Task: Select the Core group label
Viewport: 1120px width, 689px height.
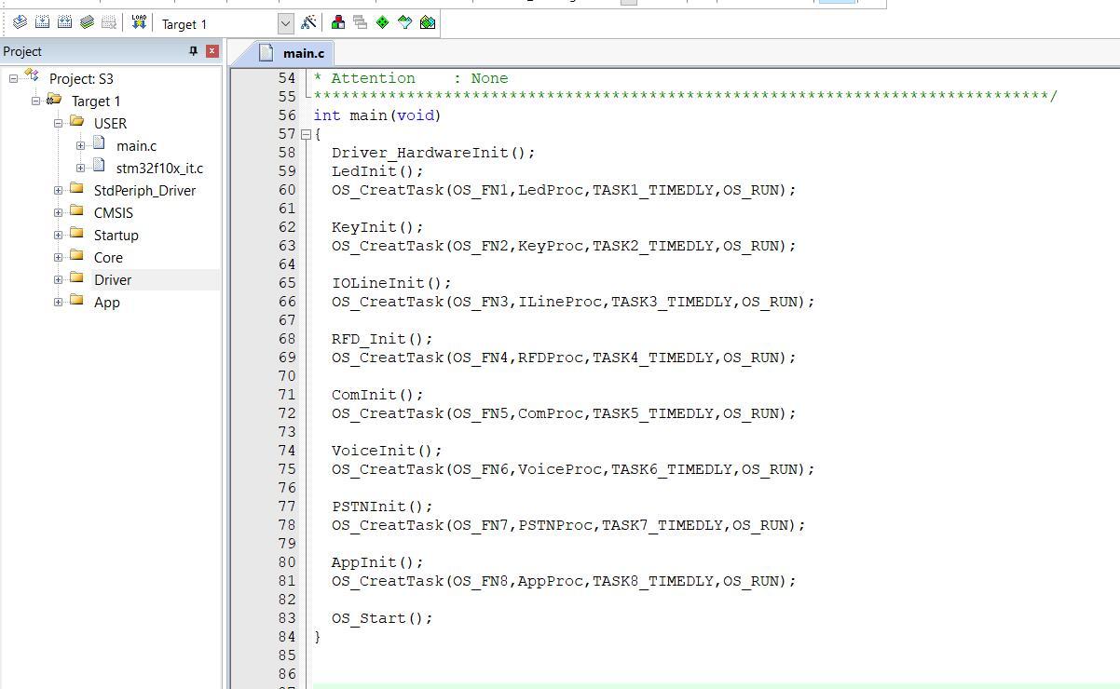Action: pyautogui.click(x=108, y=257)
